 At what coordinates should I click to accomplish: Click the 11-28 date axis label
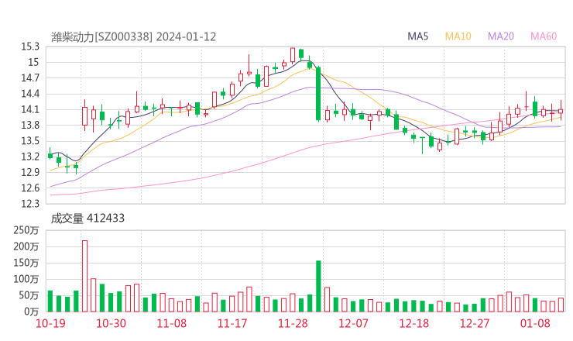[293, 323]
